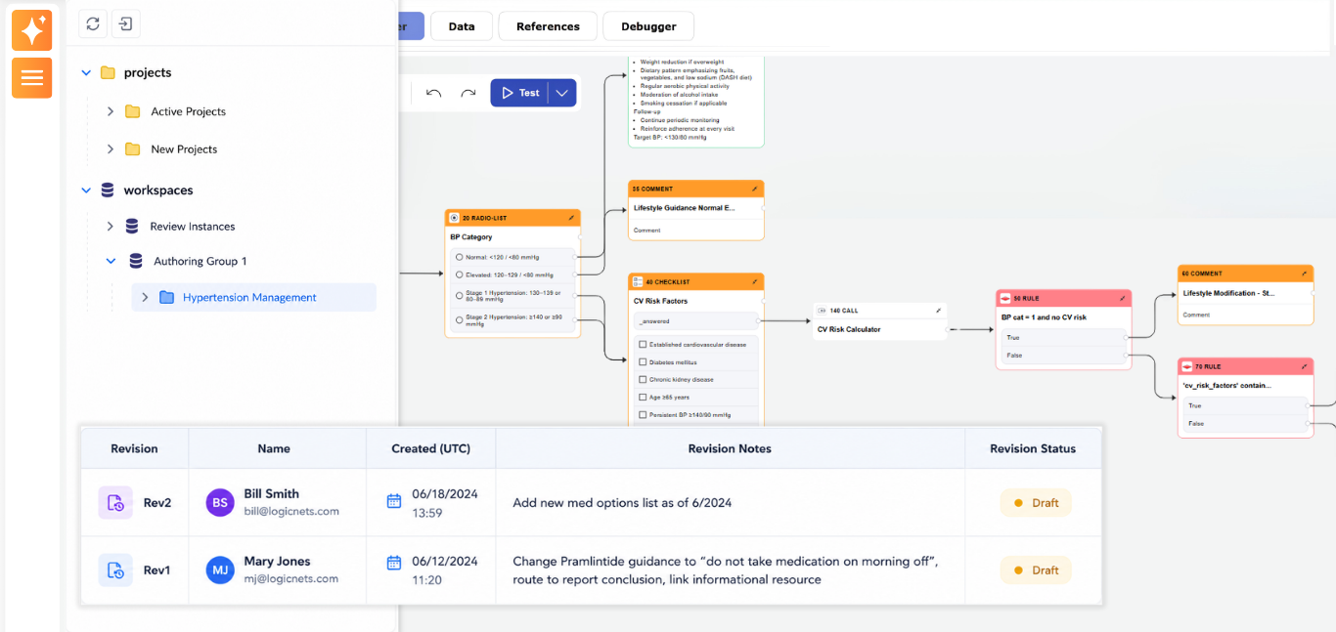Collapse the Authoring Group 1 chevron
The width and height of the screenshot is (1336, 632).
pyautogui.click(x=111, y=262)
